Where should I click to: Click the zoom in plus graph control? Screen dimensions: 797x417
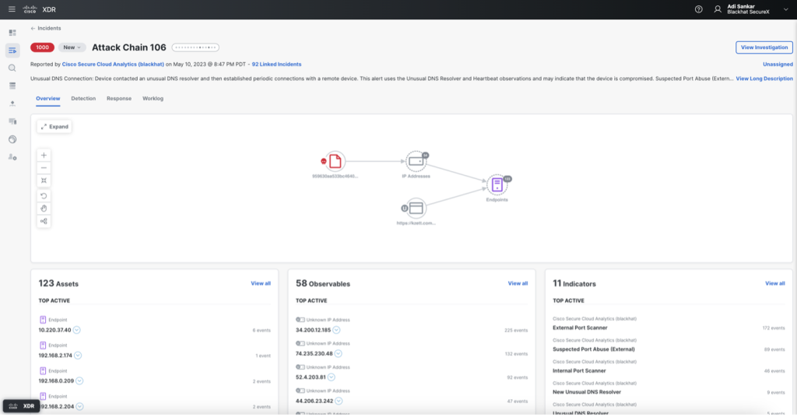pyautogui.click(x=44, y=155)
